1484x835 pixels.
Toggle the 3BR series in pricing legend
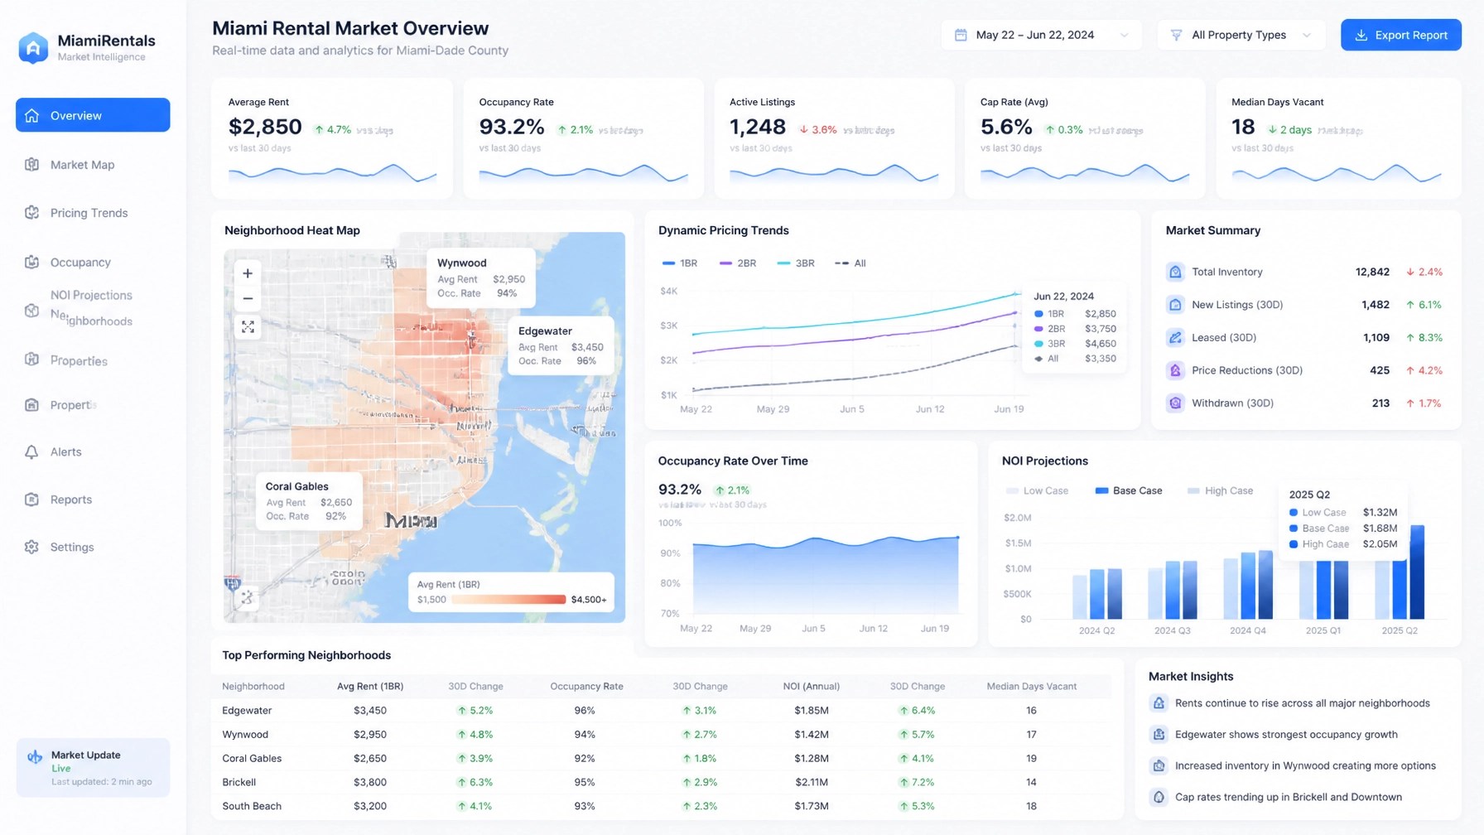[796, 263]
